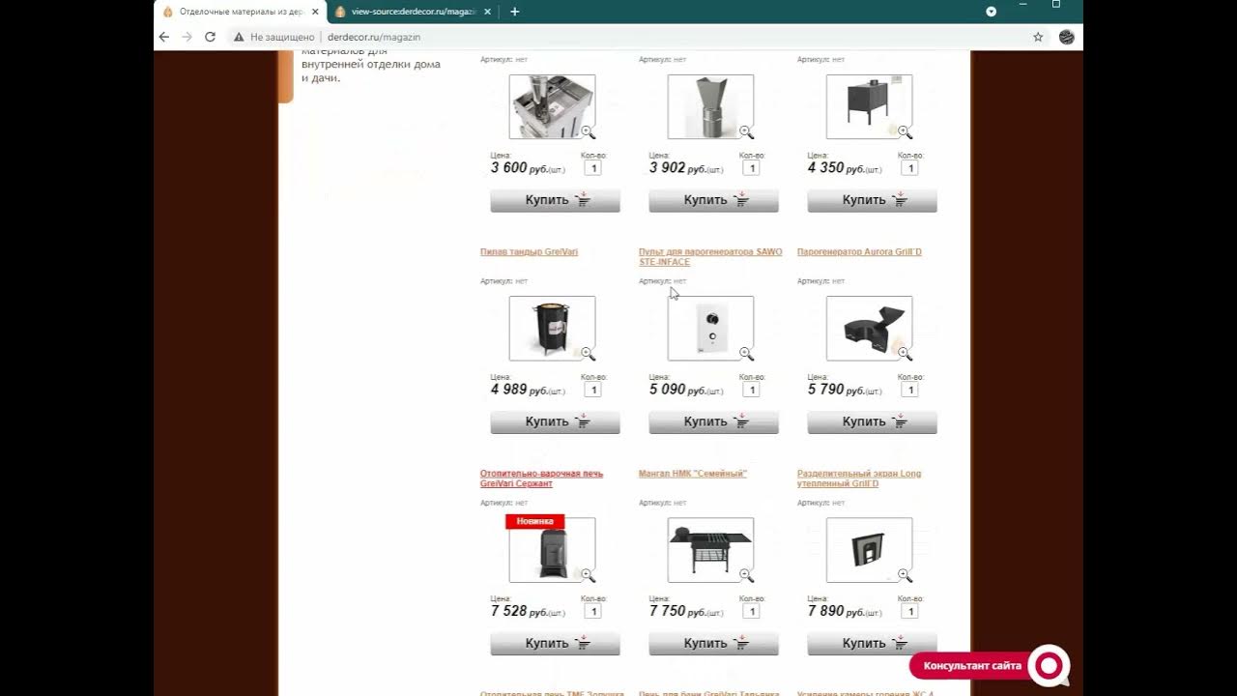The height and width of the screenshot is (696, 1237).
Task: Zoom magnifier on SAWO пульт image
Action: click(x=746, y=354)
